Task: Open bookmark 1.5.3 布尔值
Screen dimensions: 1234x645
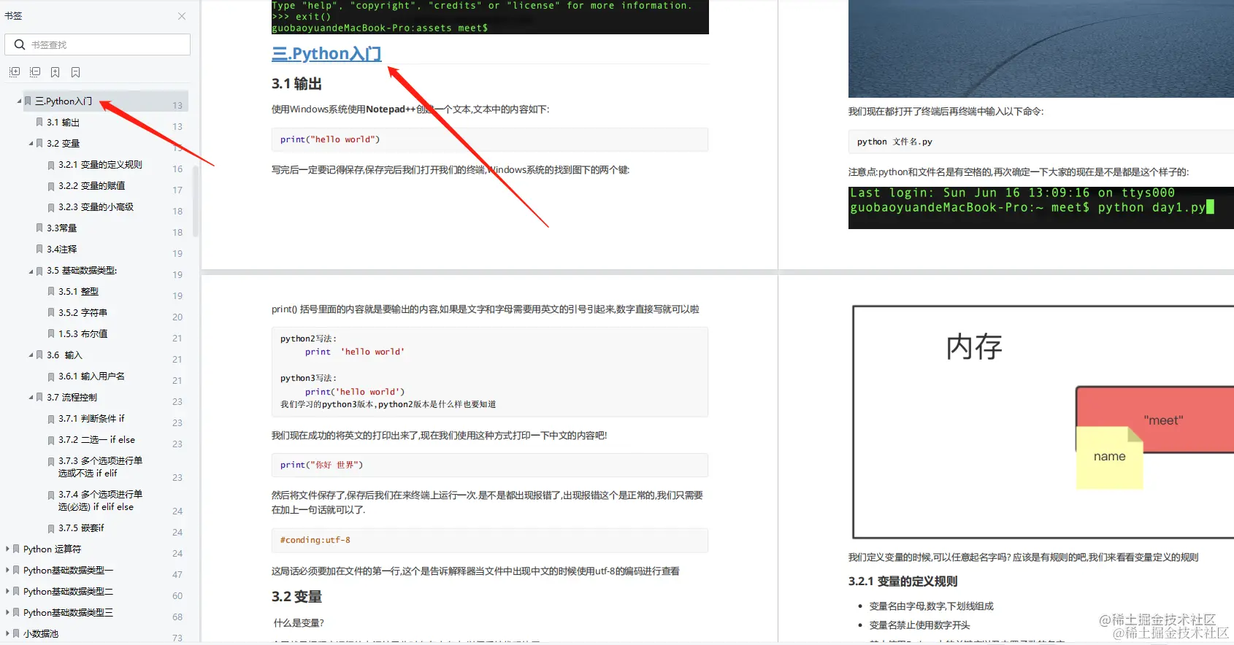Action: pyautogui.click(x=83, y=334)
